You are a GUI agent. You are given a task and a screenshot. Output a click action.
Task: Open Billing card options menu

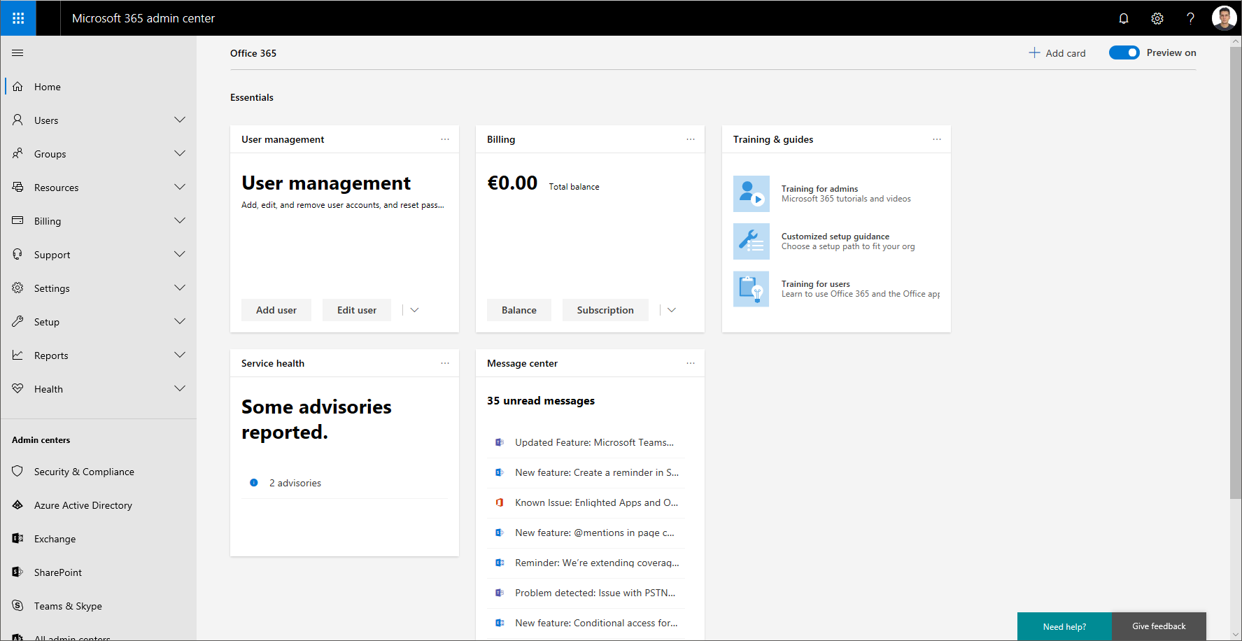point(691,139)
